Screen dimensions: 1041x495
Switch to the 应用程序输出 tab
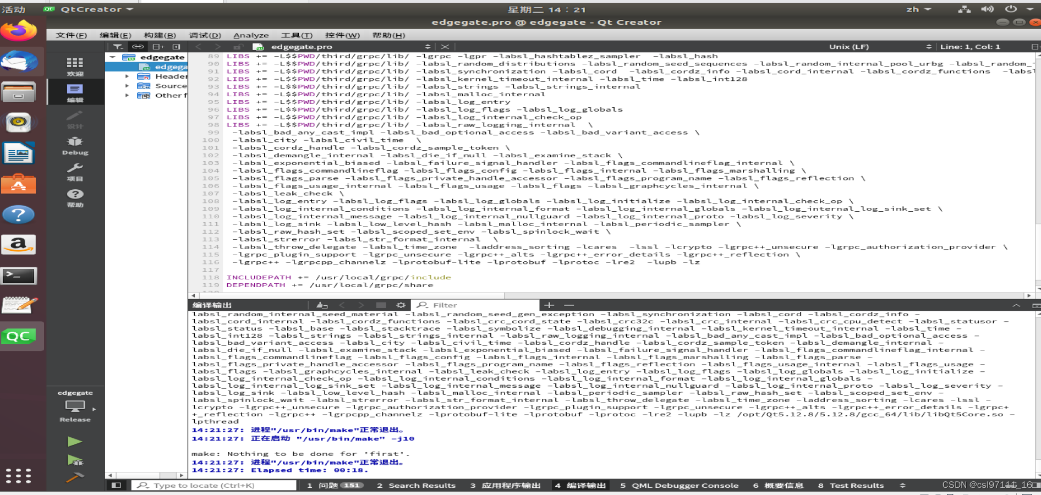point(505,485)
